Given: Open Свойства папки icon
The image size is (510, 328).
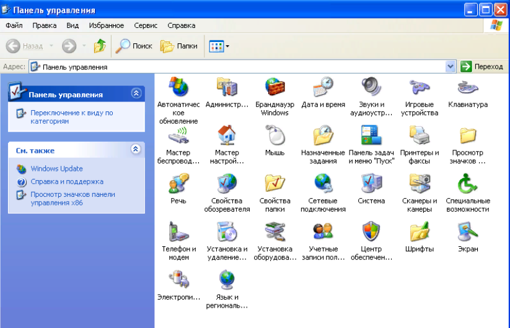Looking at the screenshot, I should pos(275,183).
